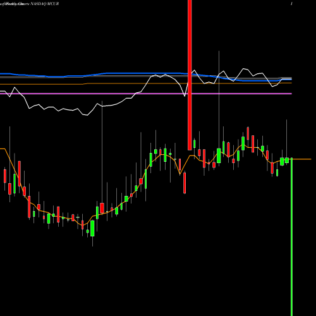Select the tall green bar at chart end
The image size is (316, 316).
coord(291,237)
